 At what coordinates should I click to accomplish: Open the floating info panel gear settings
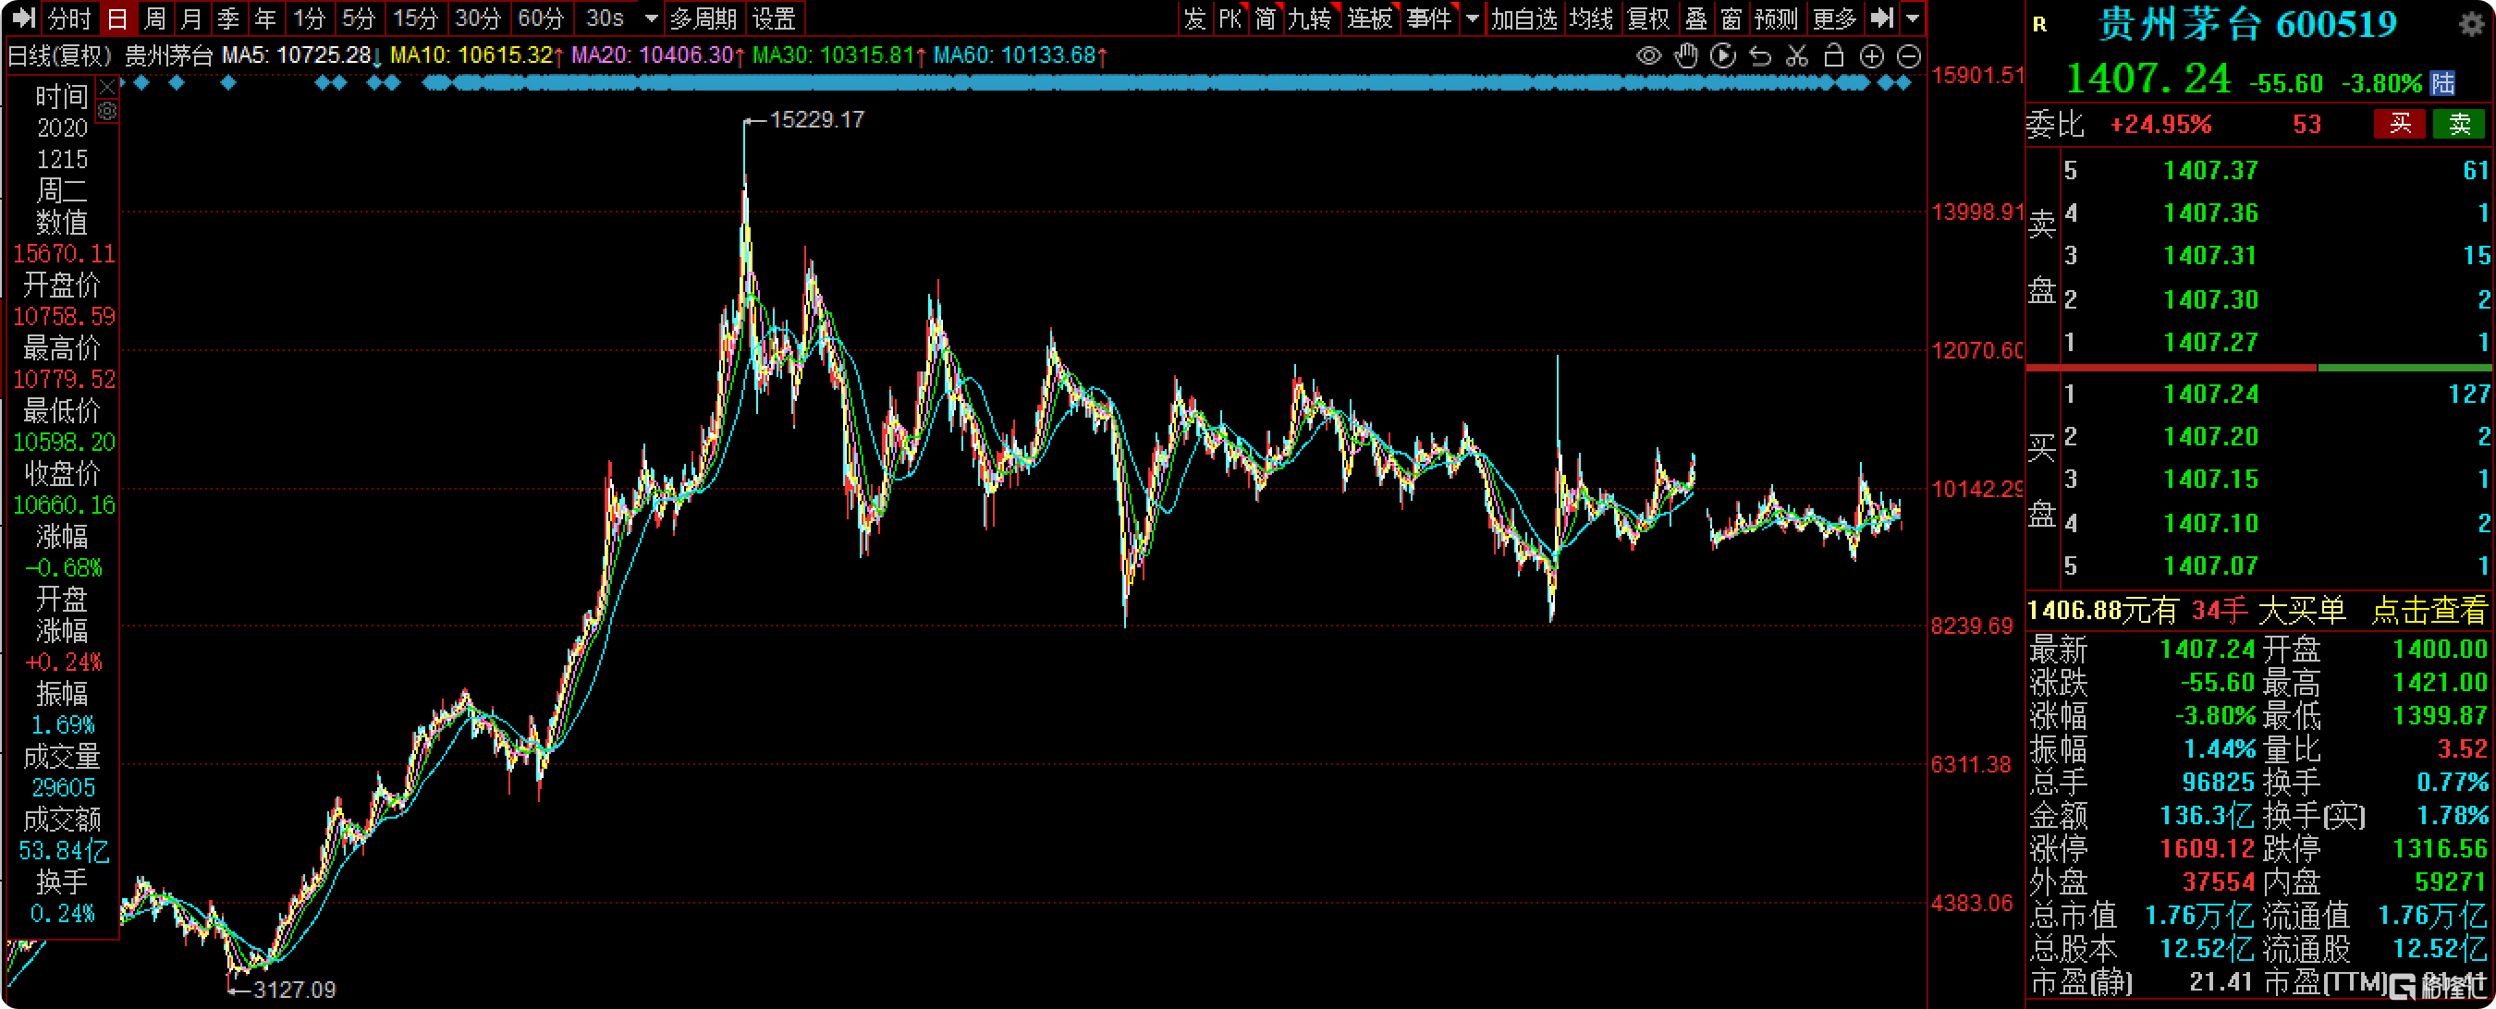click(107, 112)
